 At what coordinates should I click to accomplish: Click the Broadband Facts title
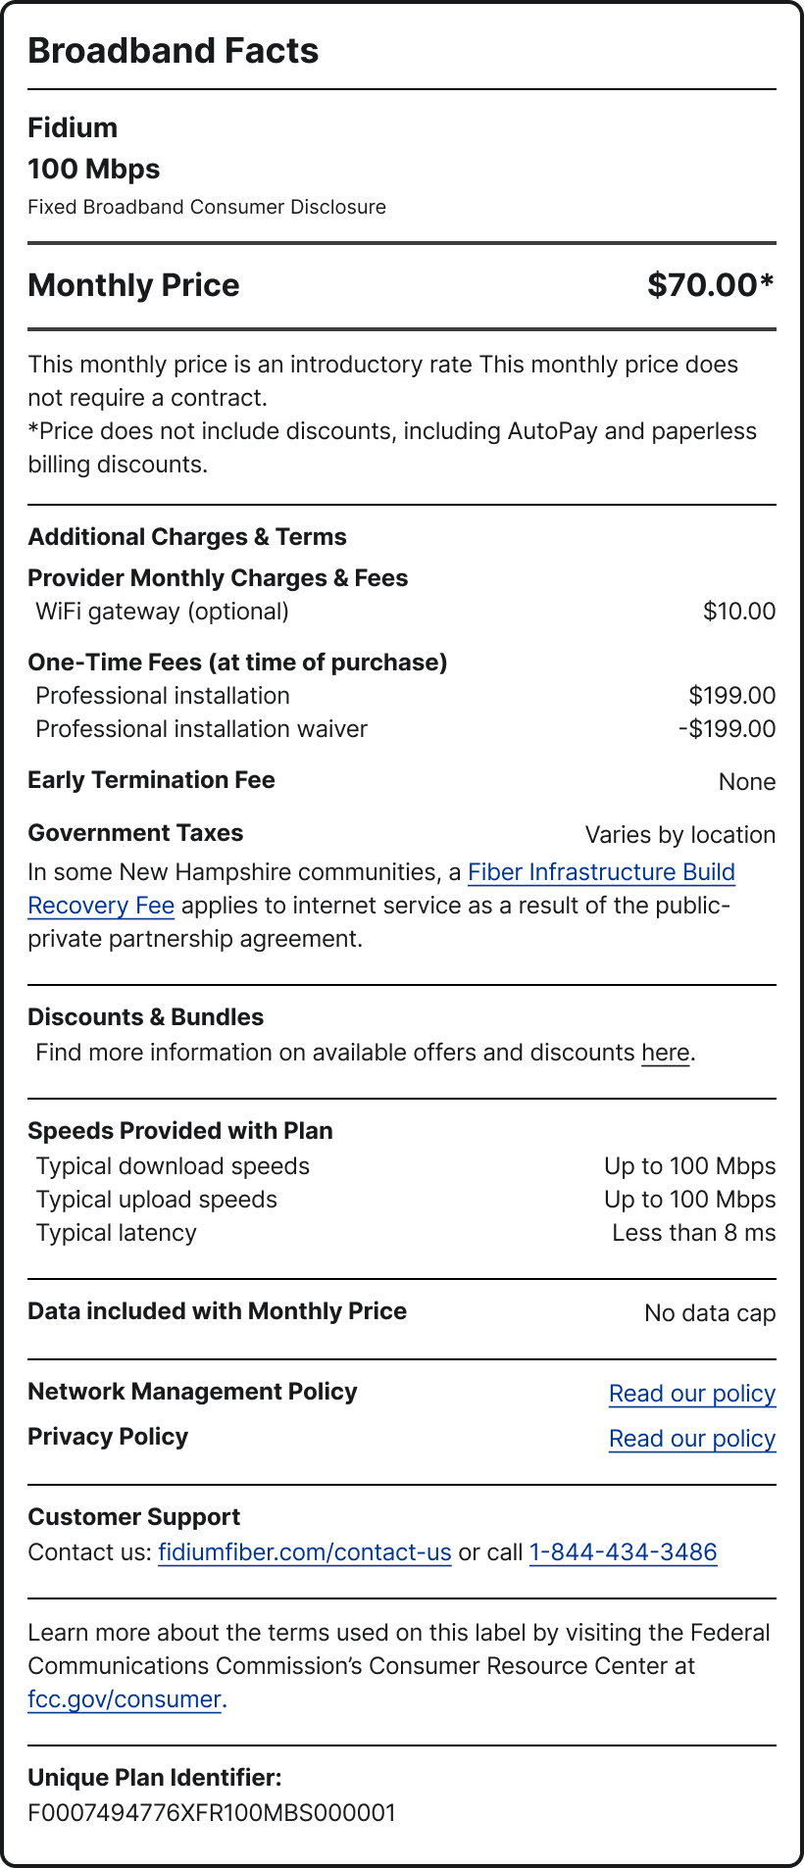point(174,51)
